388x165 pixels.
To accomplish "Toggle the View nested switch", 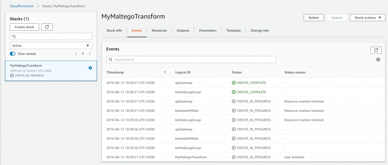I will 13,54.
